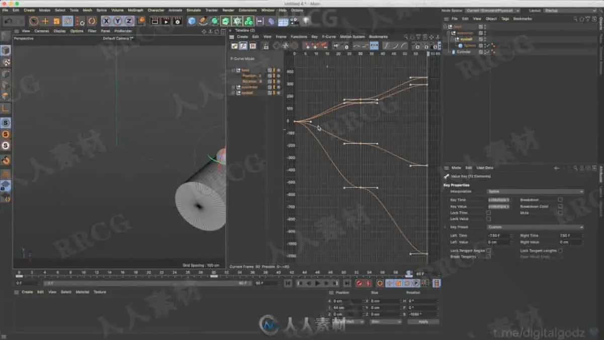The image size is (604, 340).
Task: Click Apply in Coordinate Manager
Action: 423,321
